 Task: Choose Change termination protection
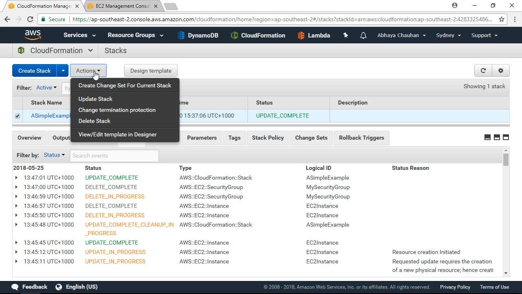pyautogui.click(x=125, y=110)
